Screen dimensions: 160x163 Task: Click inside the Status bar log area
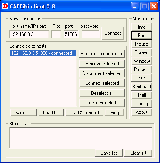(81, 138)
